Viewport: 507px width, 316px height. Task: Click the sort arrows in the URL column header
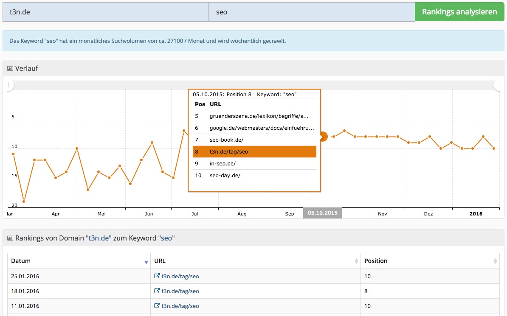(356, 261)
